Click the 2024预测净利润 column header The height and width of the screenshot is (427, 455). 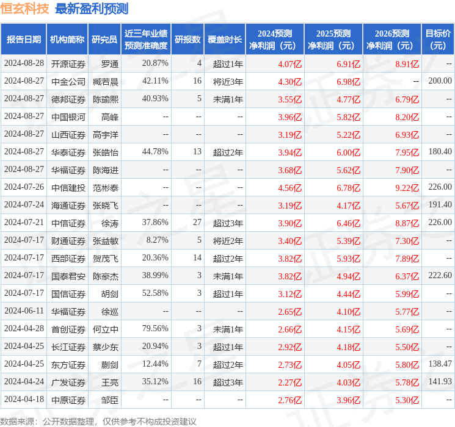coord(275,39)
